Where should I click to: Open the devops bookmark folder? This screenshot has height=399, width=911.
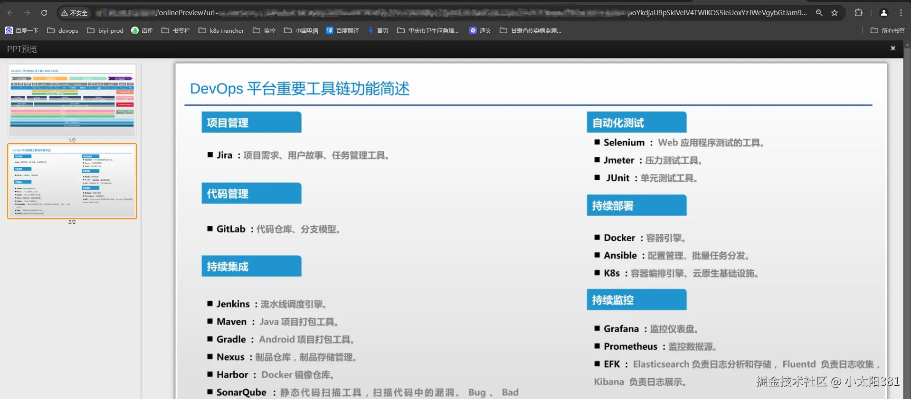[x=63, y=30]
